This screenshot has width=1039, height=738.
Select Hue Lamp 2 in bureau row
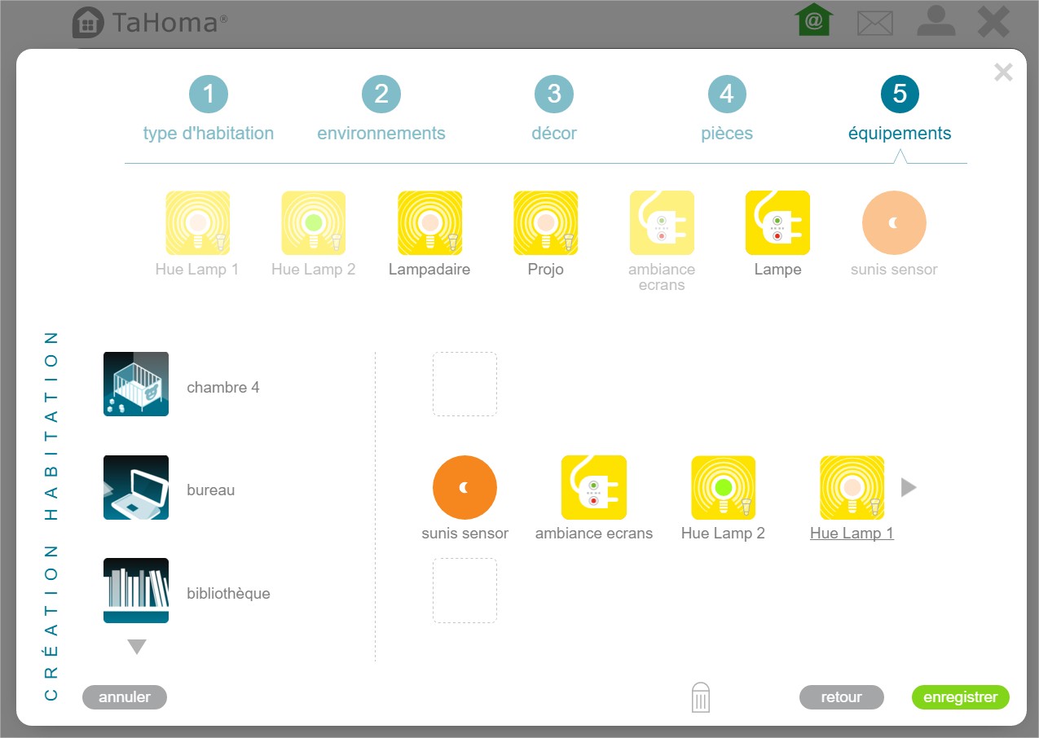[723, 487]
